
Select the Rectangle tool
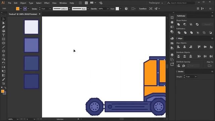click(x=4, y=39)
